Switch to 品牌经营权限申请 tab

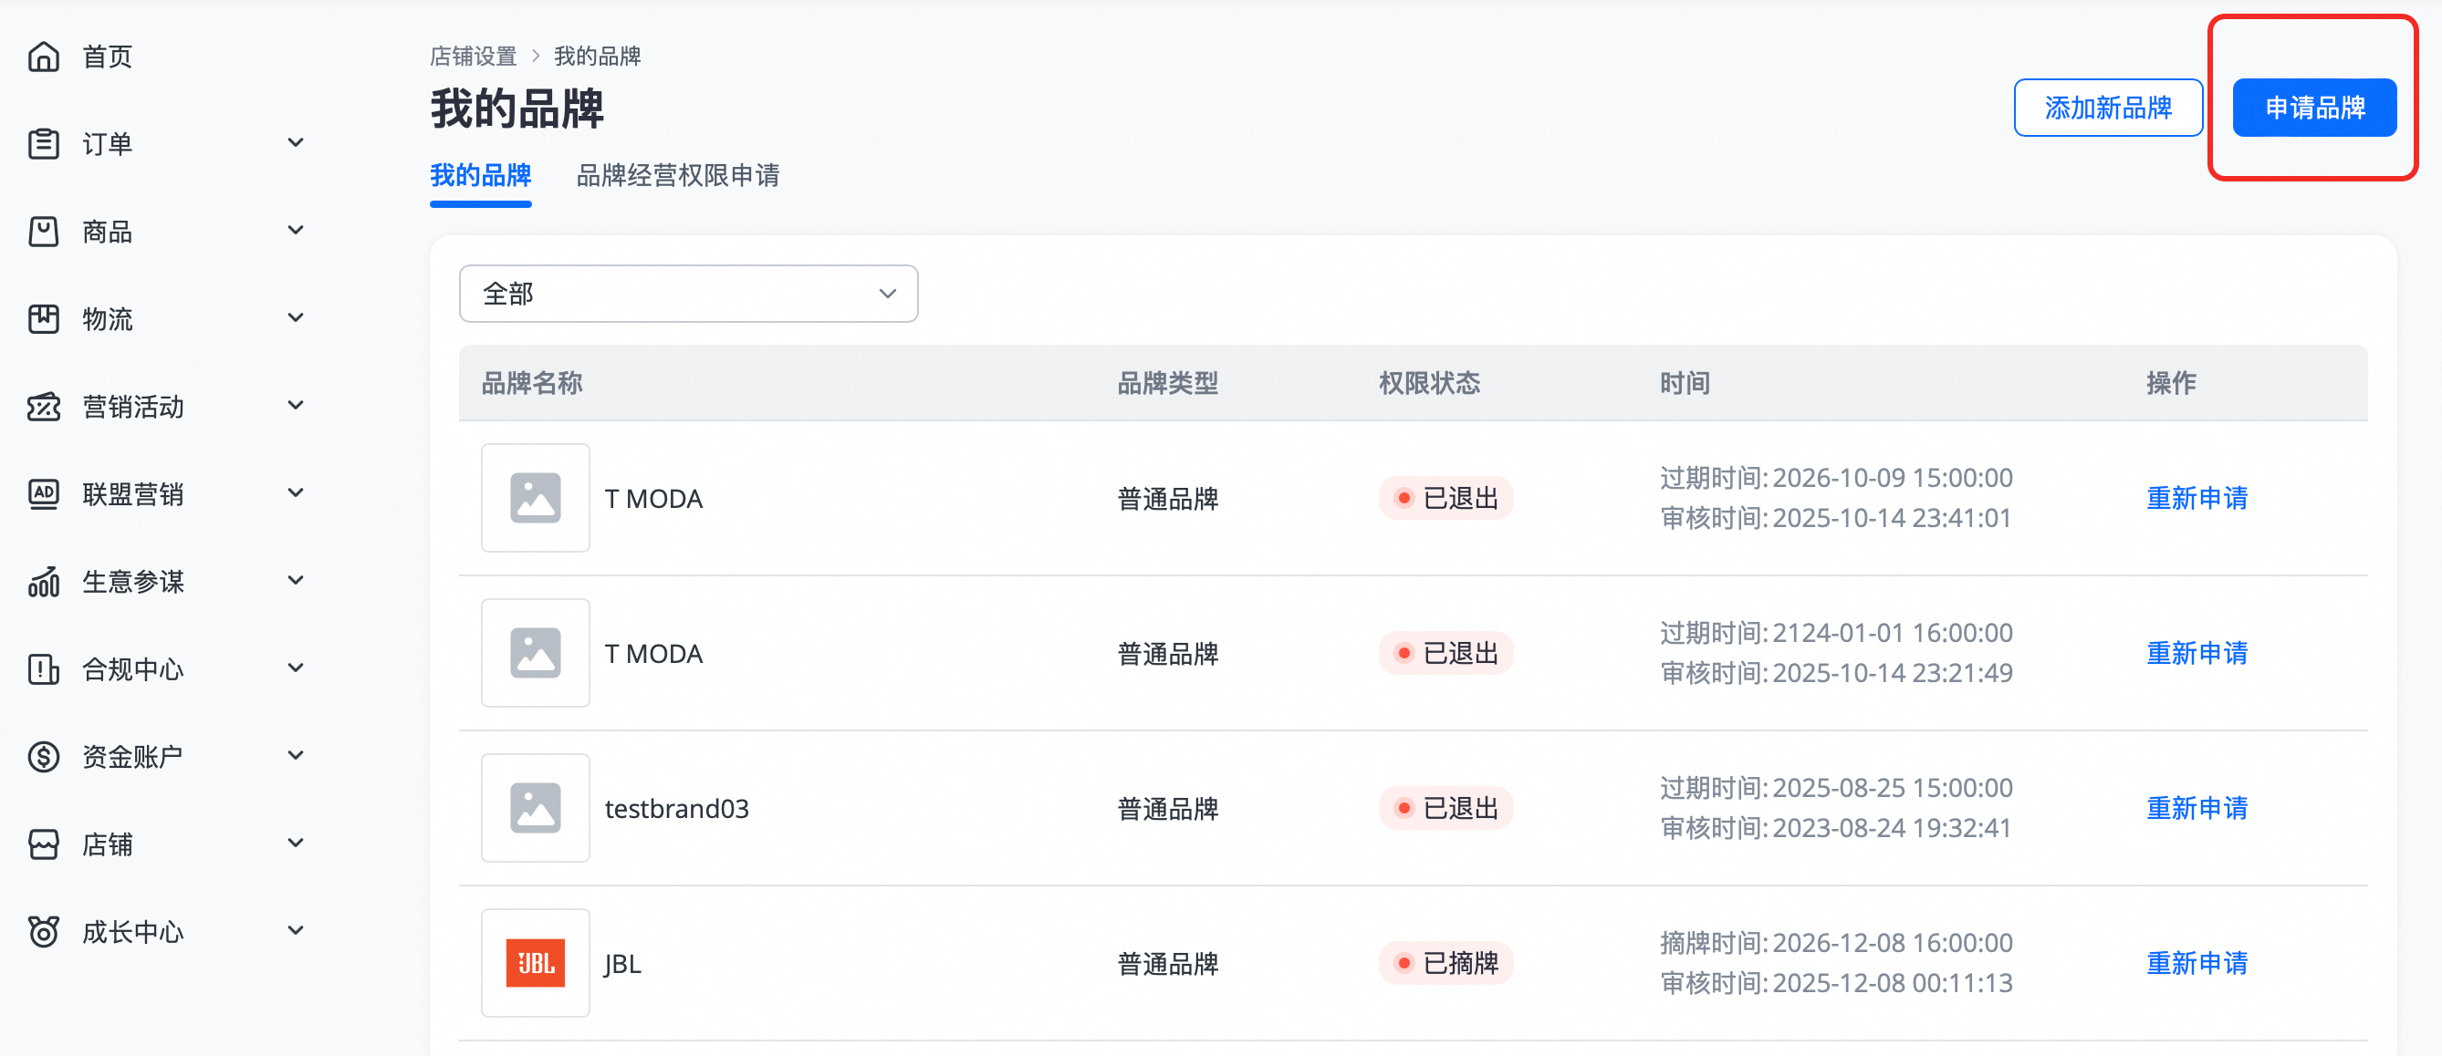pyautogui.click(x=678, y=175)
